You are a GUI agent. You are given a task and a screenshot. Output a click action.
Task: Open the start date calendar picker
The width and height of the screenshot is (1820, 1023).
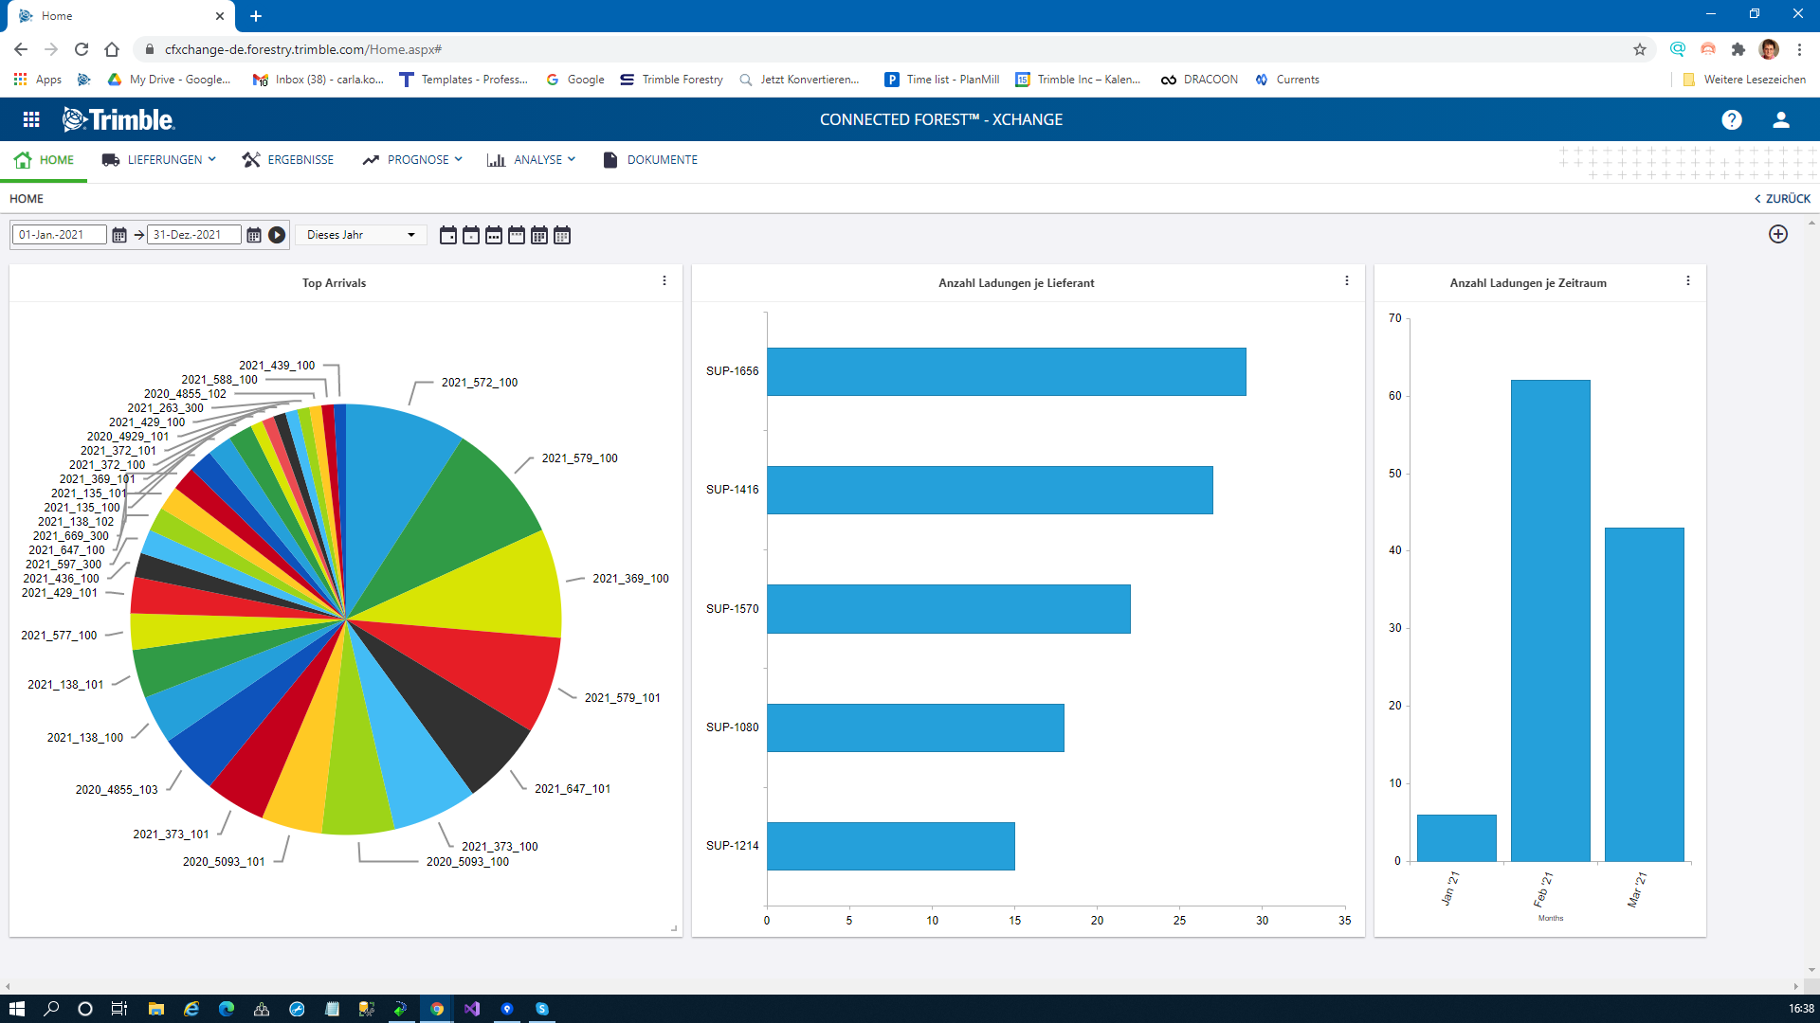[119, 235]
